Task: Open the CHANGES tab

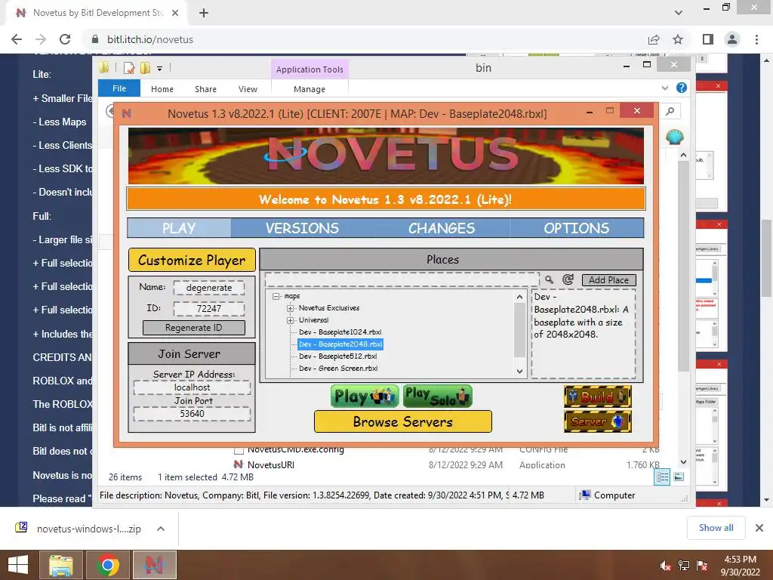Action: point(441,228)
